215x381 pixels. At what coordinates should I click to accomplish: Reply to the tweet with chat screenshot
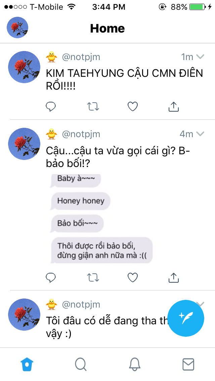pyautogui.click(x=51, y=277)
